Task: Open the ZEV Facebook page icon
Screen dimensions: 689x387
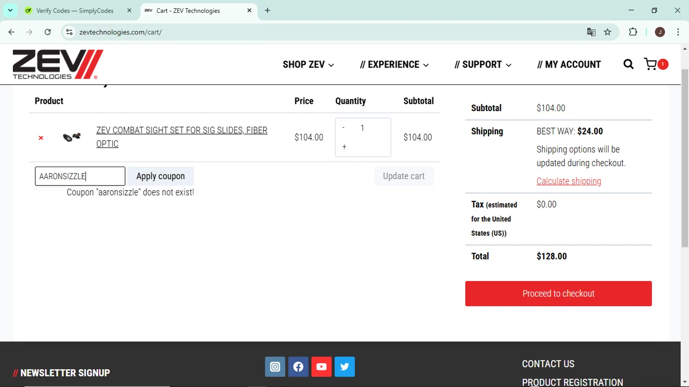Action: click(x=298, y=367)
